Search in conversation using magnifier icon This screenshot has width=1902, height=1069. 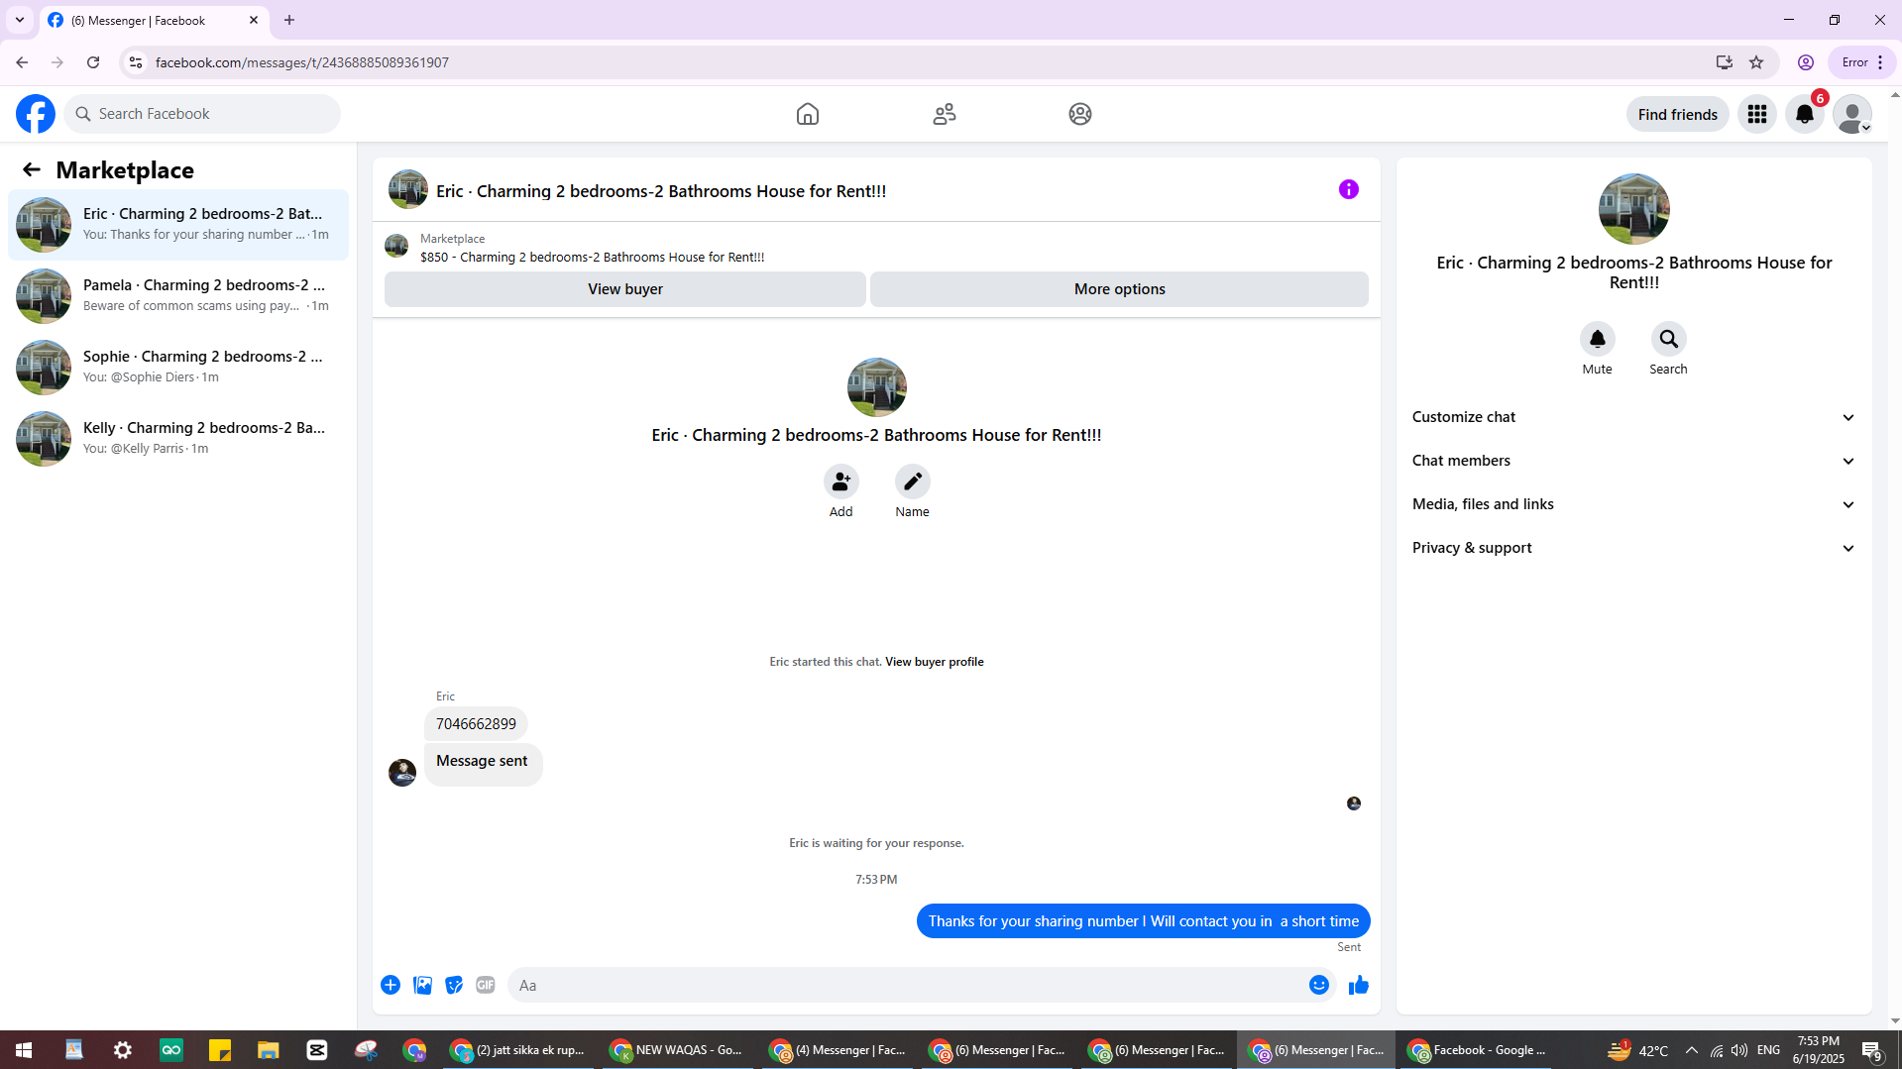point(1669,339)
